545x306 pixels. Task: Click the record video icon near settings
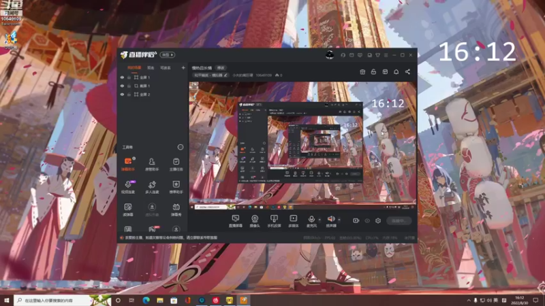(x=356, y=220)
